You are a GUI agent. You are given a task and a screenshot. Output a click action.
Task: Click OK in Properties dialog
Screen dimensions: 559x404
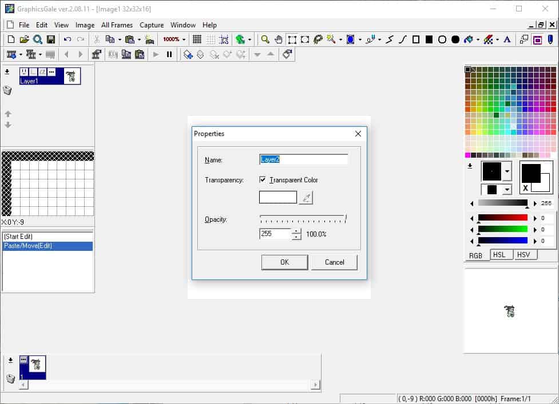pos(284,262)
